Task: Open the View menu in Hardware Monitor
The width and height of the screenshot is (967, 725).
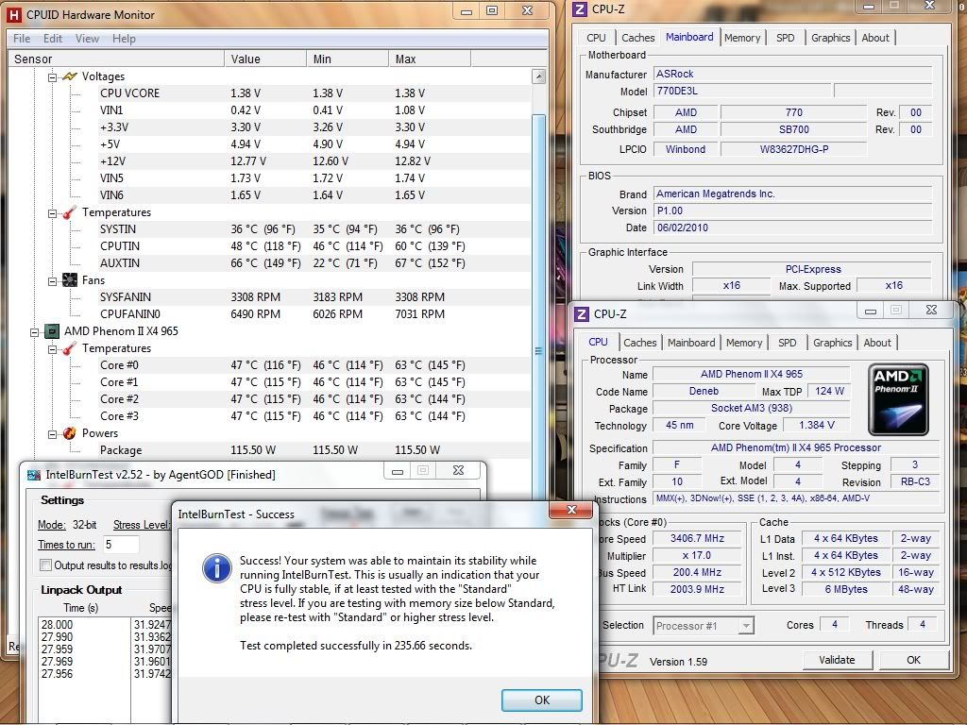Action: (87, 38)
